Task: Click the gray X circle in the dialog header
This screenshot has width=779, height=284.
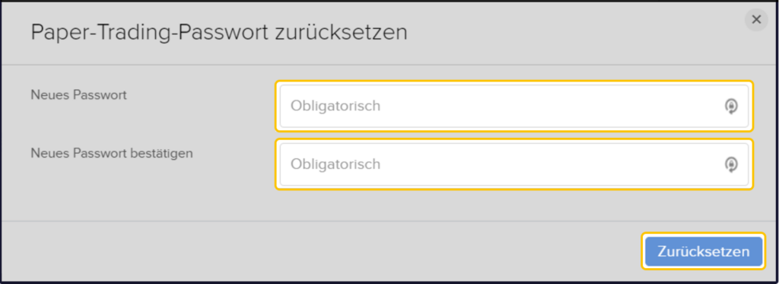Action: coord(756,20)
